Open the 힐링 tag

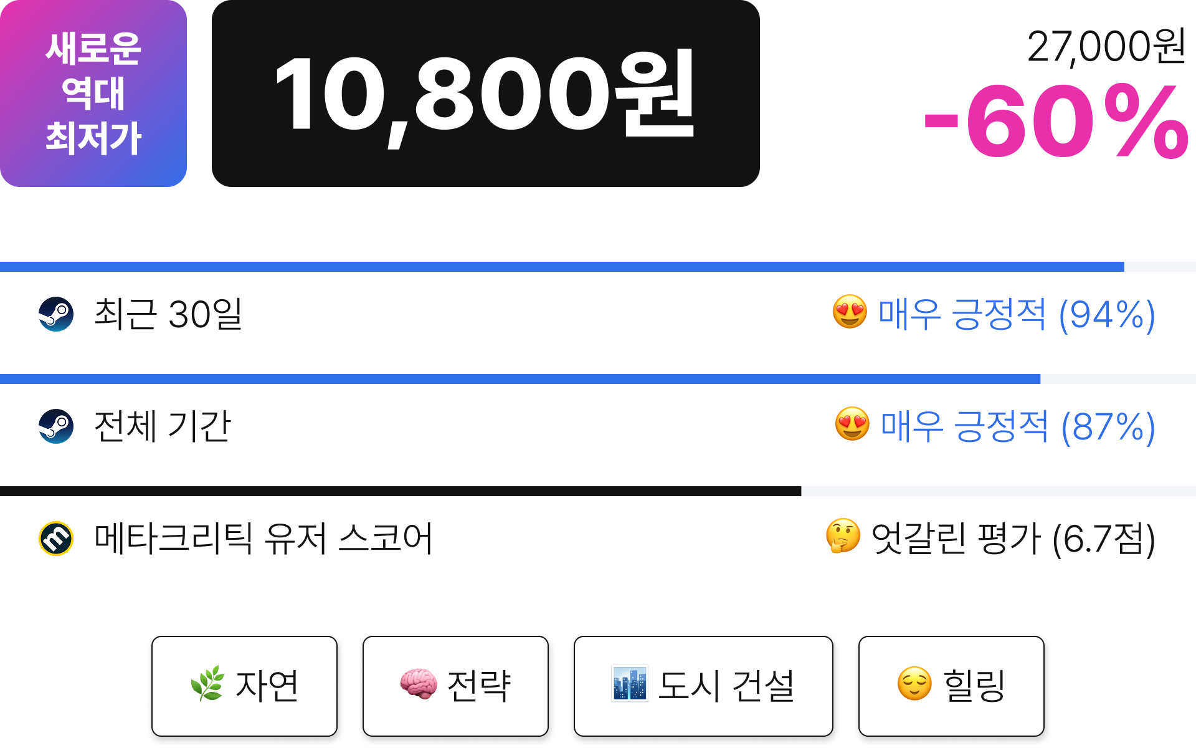[951, 686]
